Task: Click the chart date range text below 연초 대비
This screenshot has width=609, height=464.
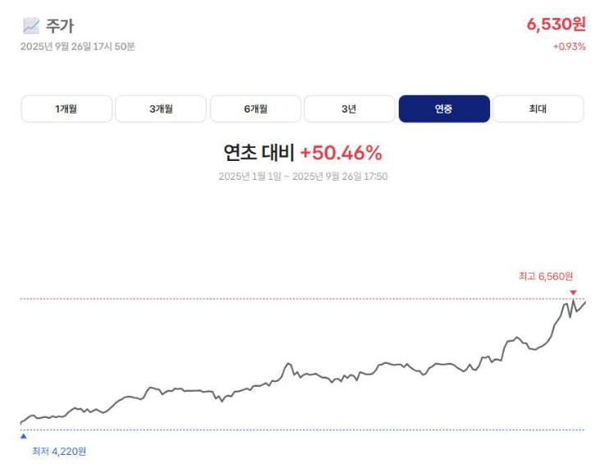Action: (x=303, y=177)
